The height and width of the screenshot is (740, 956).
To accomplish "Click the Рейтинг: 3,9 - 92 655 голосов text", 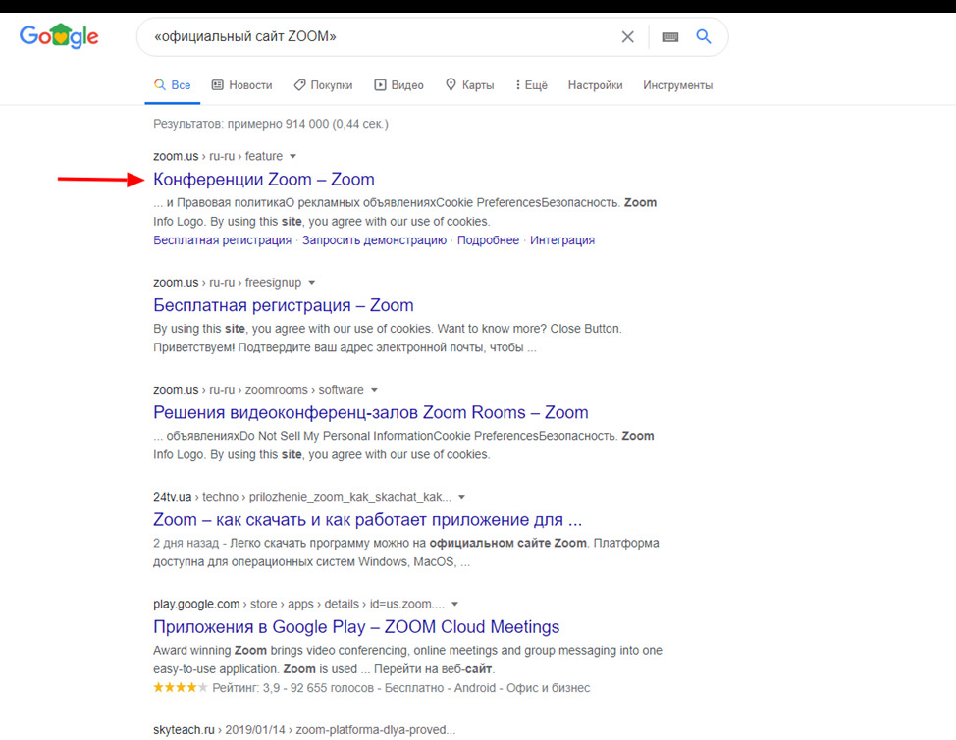I will (292, 688).
